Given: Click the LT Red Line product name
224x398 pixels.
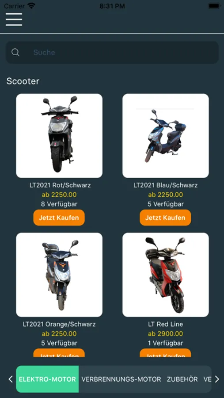Looking at the screenshot, I should 165,324.
